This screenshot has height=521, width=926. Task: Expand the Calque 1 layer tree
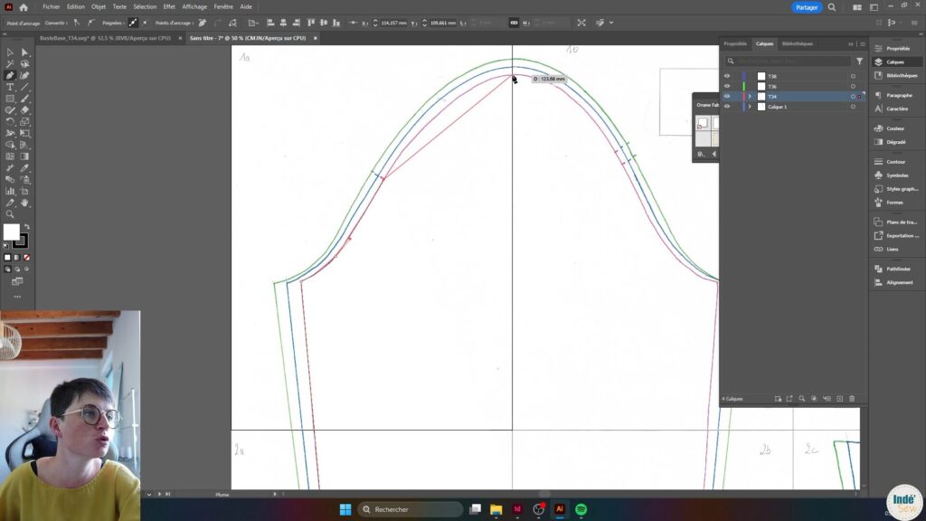click(x=750, y=107)
